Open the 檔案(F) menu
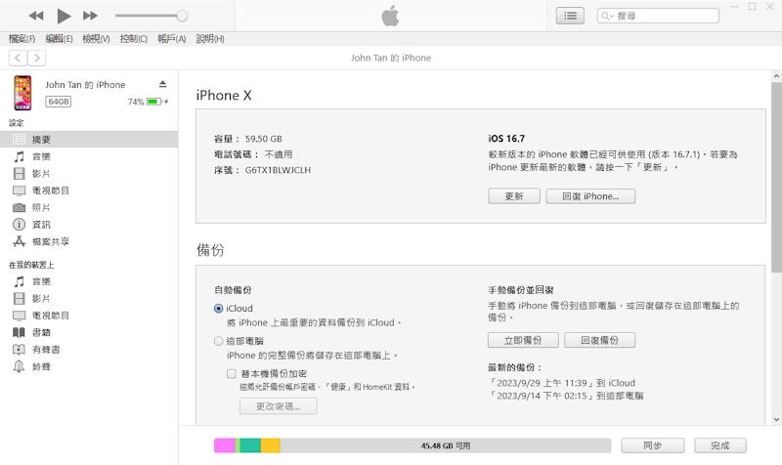Screen dimensions: 782x465 22,39
